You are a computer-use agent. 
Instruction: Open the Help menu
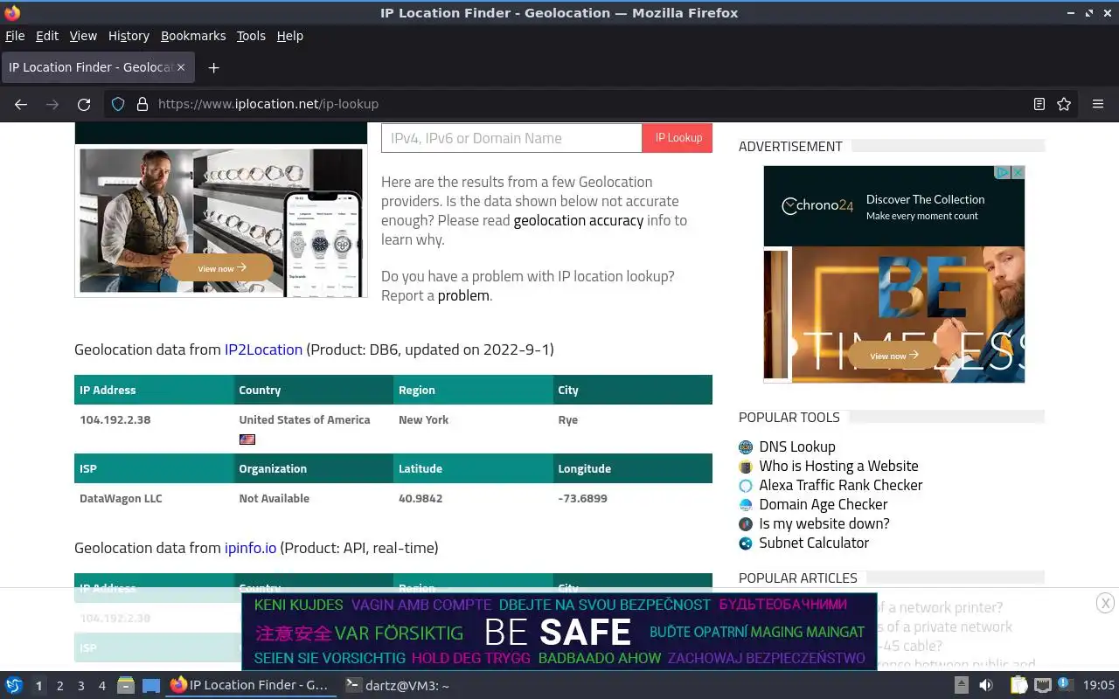290,36
